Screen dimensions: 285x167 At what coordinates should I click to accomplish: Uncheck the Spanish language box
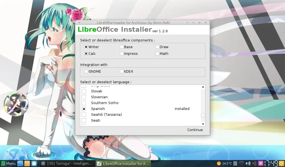point(83,109)
